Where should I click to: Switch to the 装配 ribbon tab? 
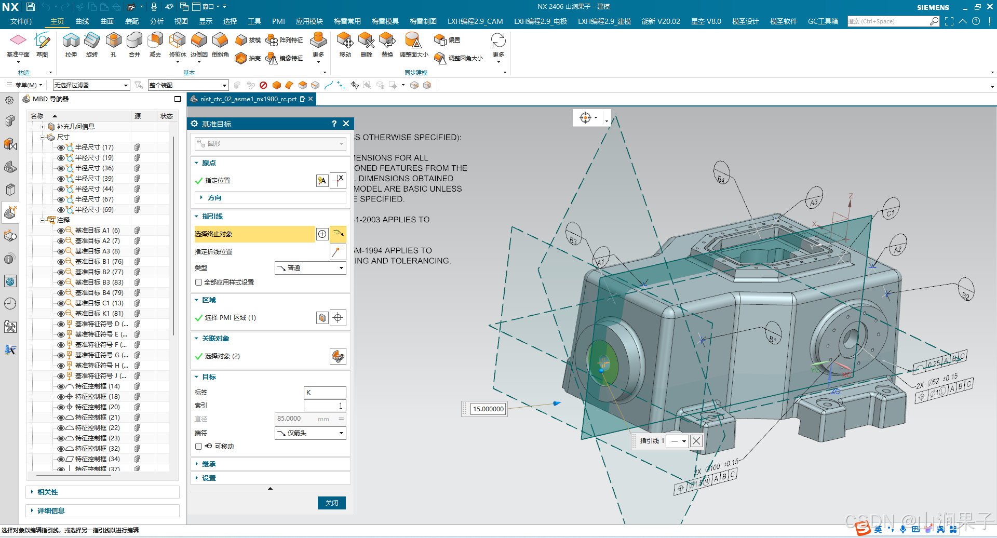click(x=132, y=21)
